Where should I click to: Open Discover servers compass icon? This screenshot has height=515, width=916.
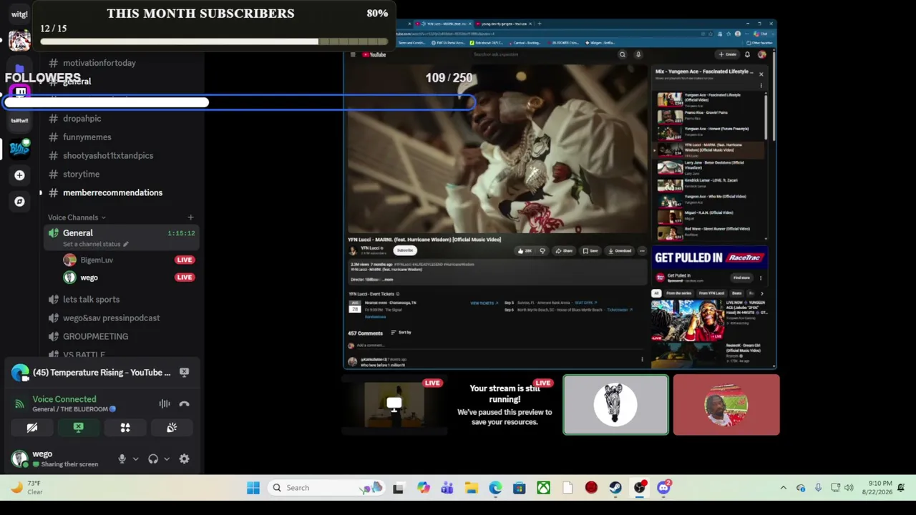coord(19,202)
